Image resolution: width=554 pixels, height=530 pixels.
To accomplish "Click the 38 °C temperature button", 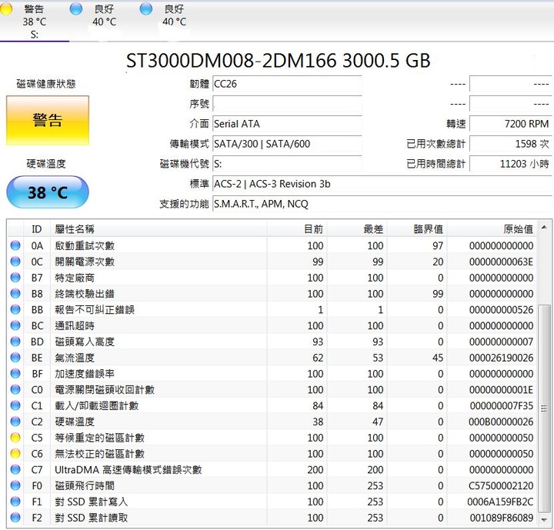I will (48, 192).
